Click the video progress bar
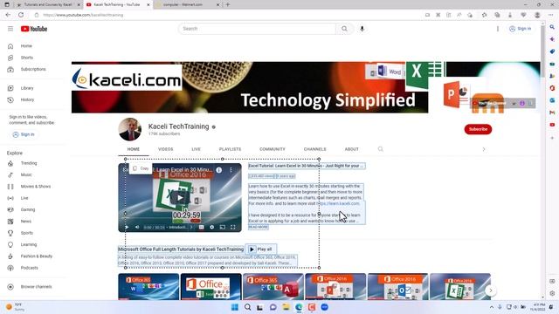The height and width of the screenshot is (314, 559). (x=180, y=222)
